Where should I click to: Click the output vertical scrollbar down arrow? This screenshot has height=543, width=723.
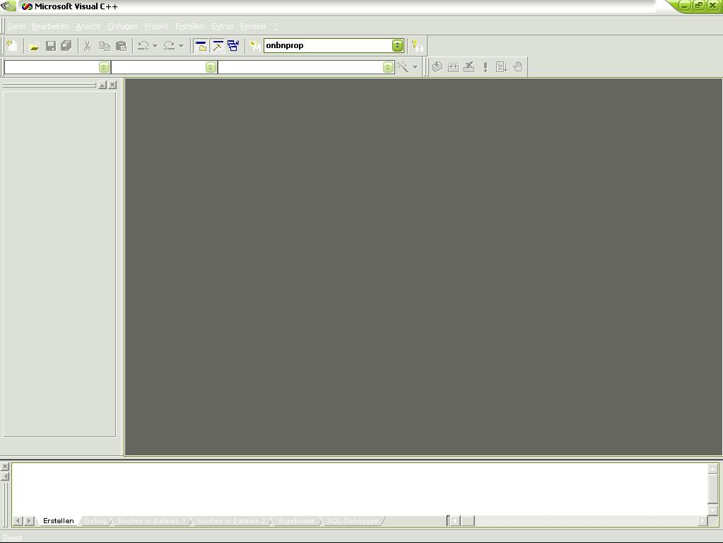click(x=713, y=510)
